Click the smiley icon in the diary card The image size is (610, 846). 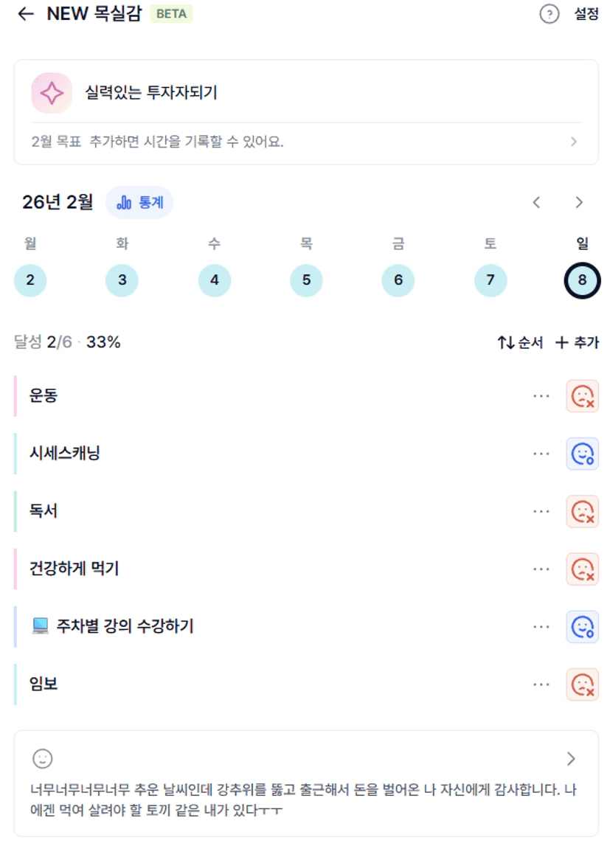point(43,758)
